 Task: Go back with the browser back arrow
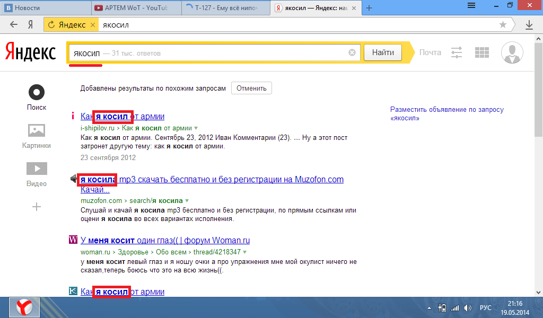coord(13,24)
